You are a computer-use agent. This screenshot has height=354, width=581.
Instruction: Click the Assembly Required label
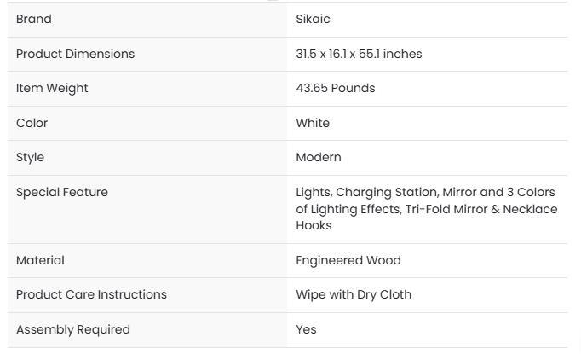[73, 329]
